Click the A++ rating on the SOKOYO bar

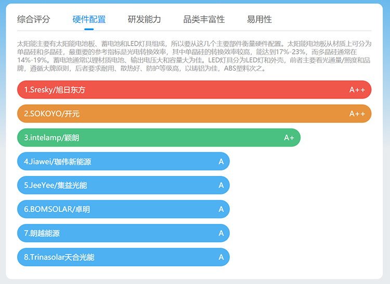357,113
